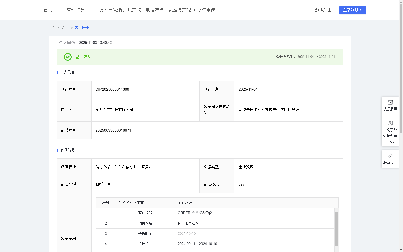Click the 详细信息 section heading
Viewport: 403px width, 252px height.
[67, 150]
